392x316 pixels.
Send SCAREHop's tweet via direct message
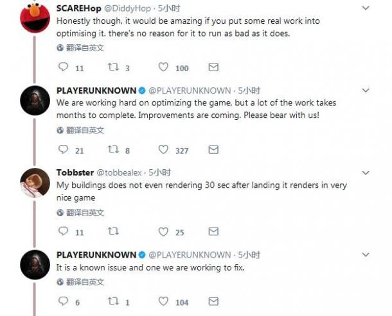(213, 67)
